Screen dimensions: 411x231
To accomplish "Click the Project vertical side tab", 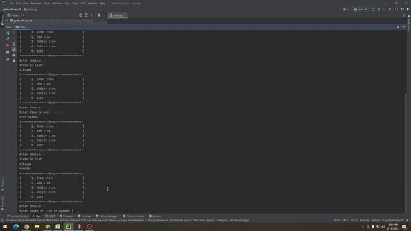I will (3, 20).
